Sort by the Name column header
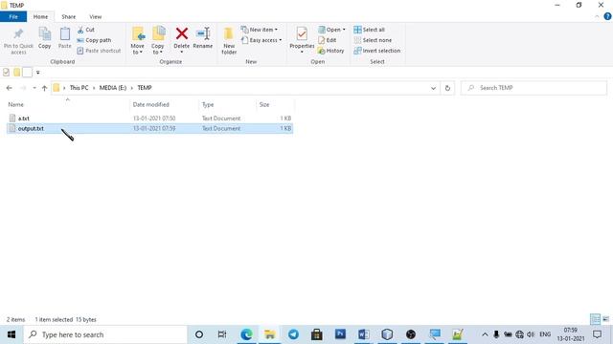Screen dimensions: 613x344 pos(67,104)
